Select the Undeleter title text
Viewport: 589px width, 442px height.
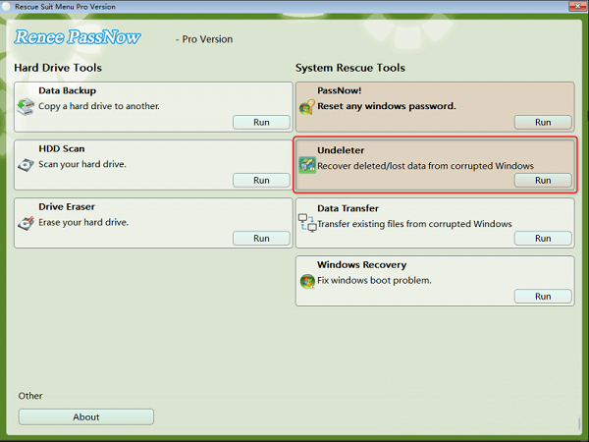tap(341, 150)
